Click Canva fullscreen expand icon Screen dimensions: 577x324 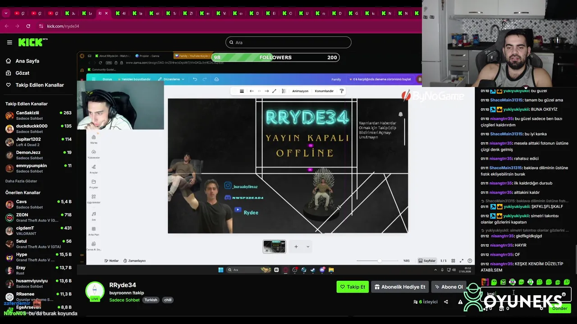[x=461, y=261]
